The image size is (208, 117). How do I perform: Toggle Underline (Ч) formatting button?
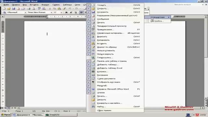click(x=76, y=12)
